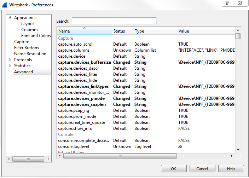Toggle the capture.auto_scroll TRUE value

[183, 44]
